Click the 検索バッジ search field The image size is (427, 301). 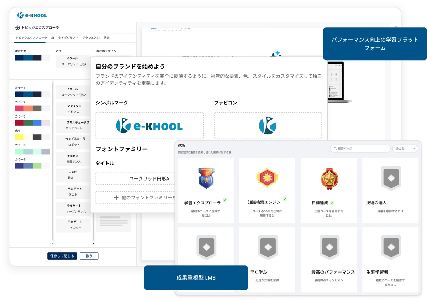click(359, 149)
